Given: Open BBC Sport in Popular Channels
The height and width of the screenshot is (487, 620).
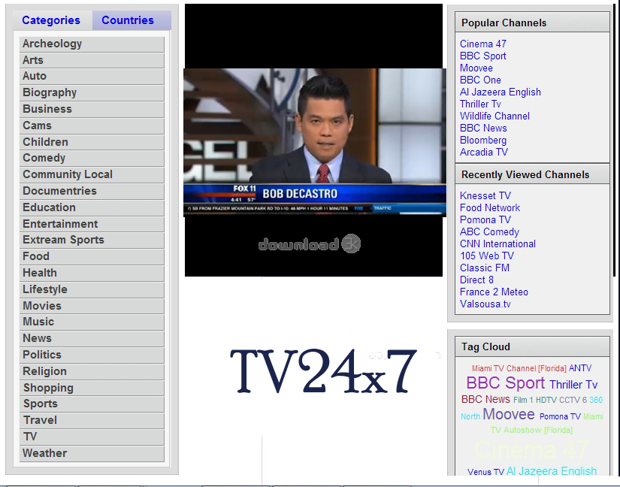Looking at the screenshot, I should click(x=482, y=56).
